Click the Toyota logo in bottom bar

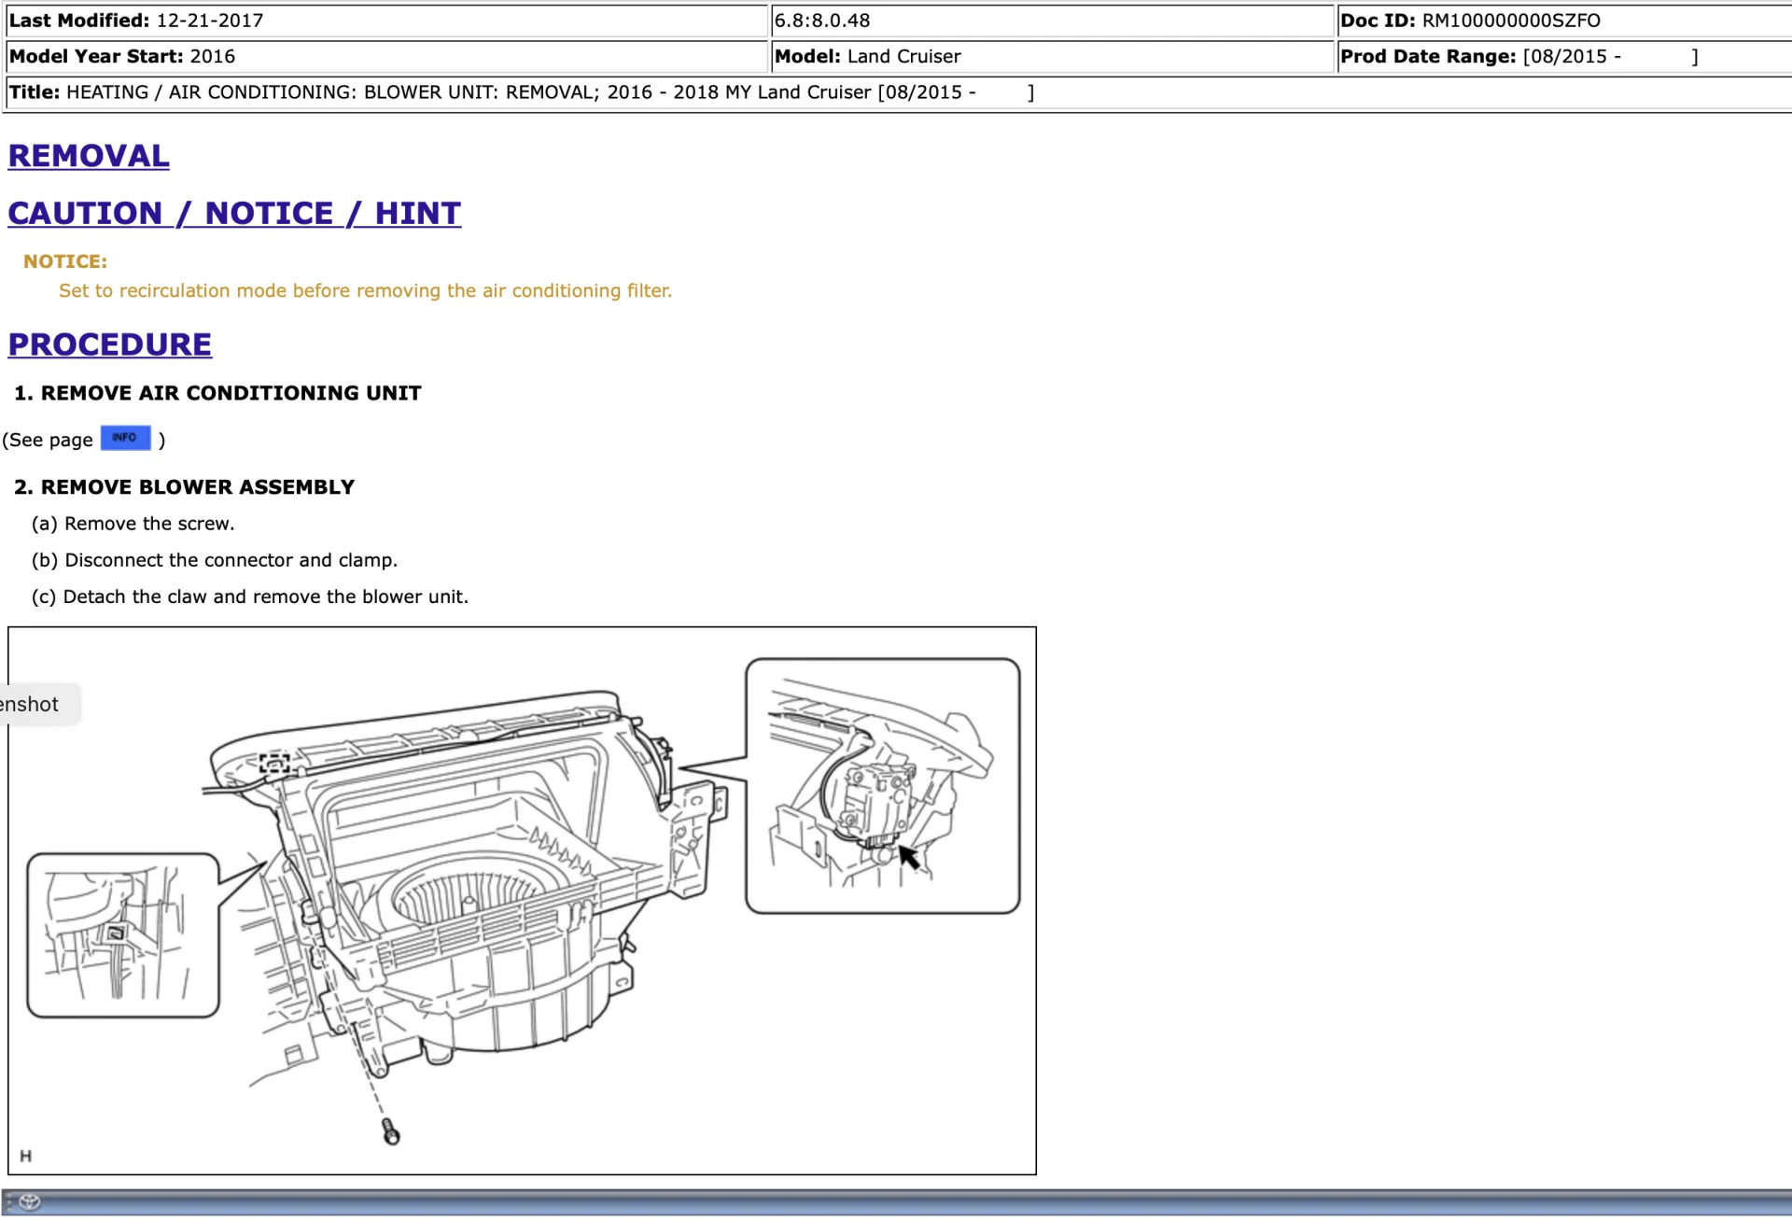pyautogui.click(x=29, y=1202)
